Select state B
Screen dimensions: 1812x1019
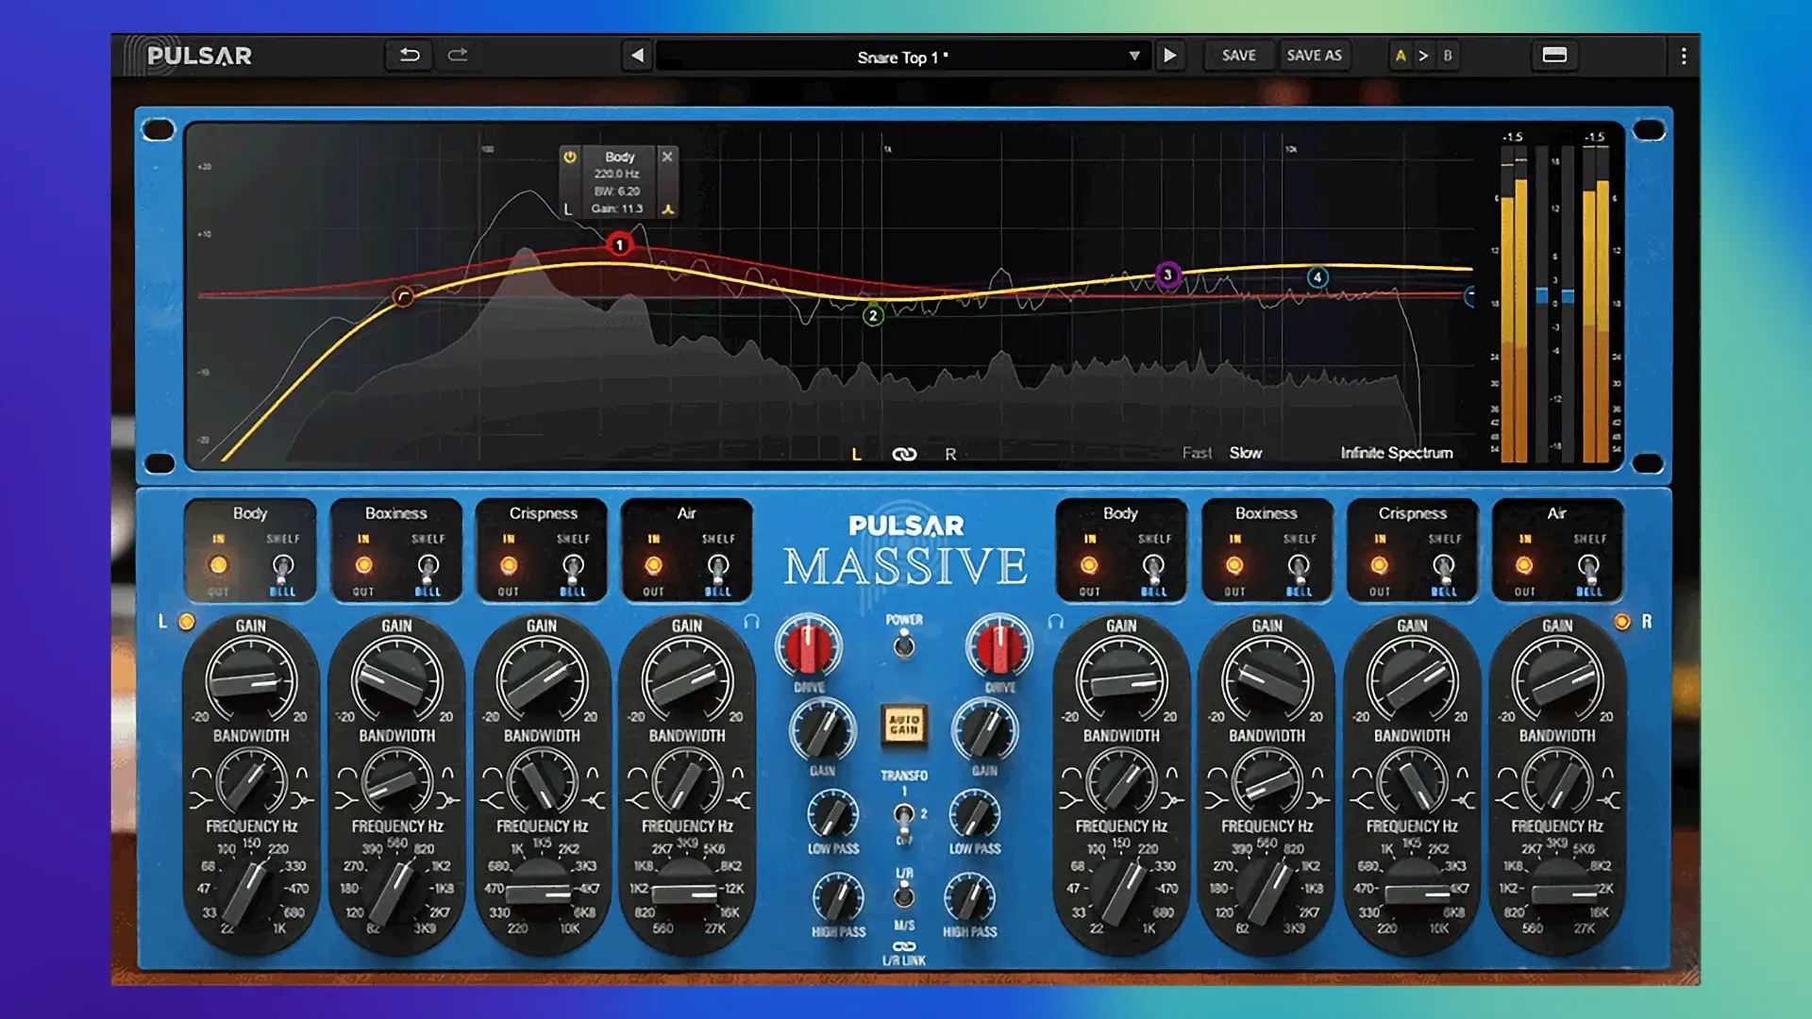pyautogui.click(x=1448, y=56)
